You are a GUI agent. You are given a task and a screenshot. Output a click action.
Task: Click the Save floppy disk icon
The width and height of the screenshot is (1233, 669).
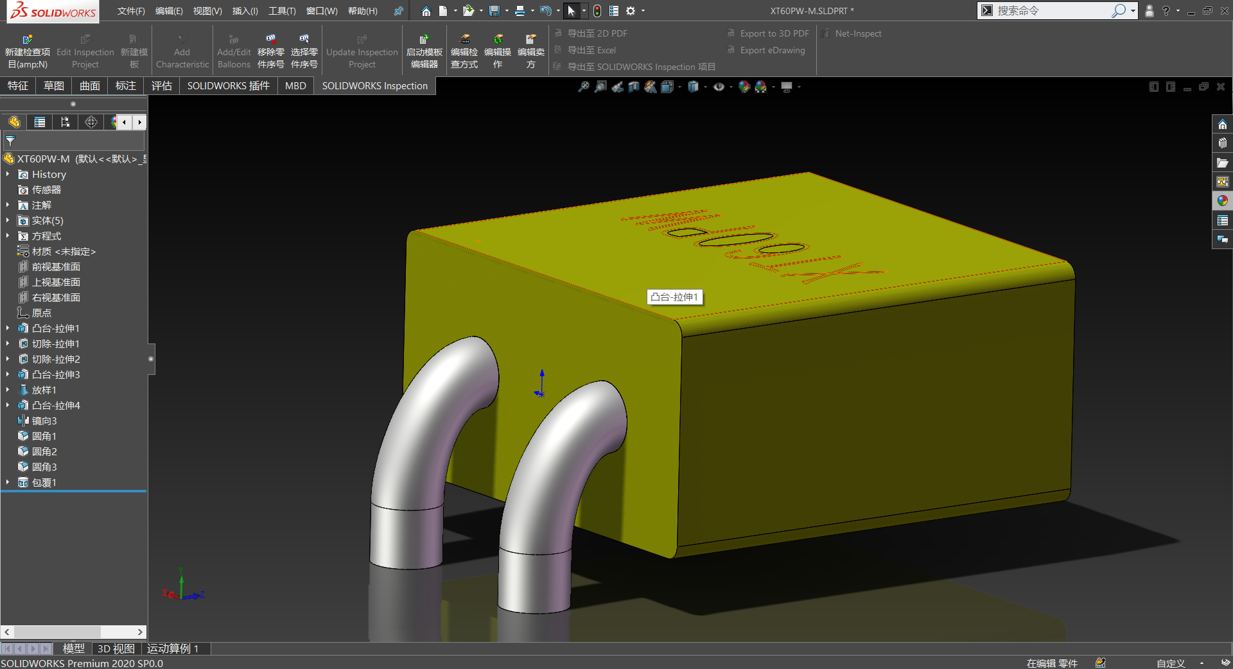coord(494,11)
